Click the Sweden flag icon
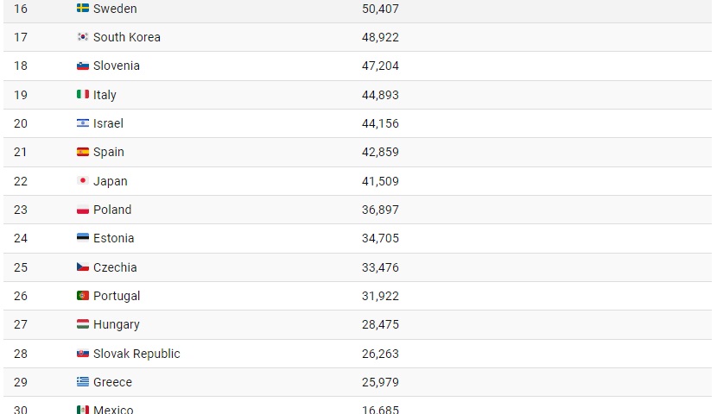717x414 pixels. (83, 8)
